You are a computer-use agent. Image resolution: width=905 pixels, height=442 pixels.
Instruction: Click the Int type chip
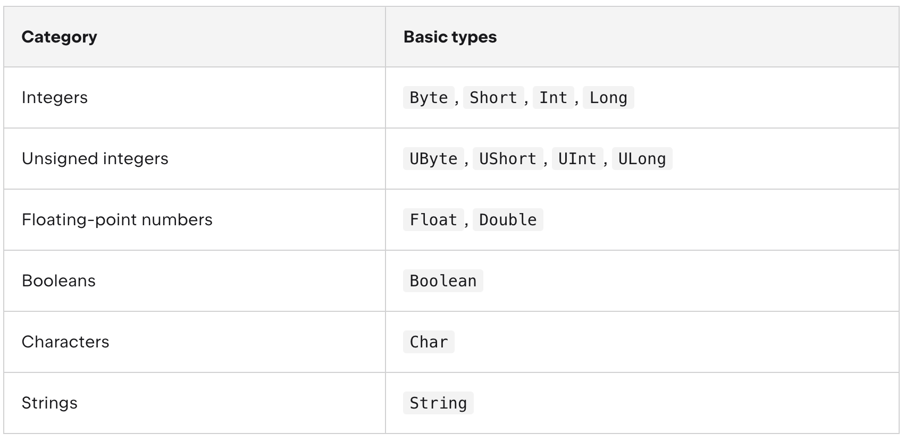tap(553, 98)
